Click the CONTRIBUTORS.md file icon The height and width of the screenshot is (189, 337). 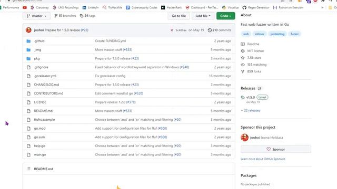click(28, 93)
